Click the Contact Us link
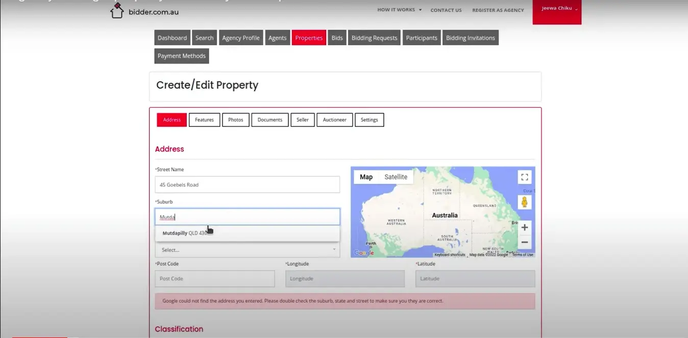The height and width of the screenshot is (338, 688). coord(446,10)
